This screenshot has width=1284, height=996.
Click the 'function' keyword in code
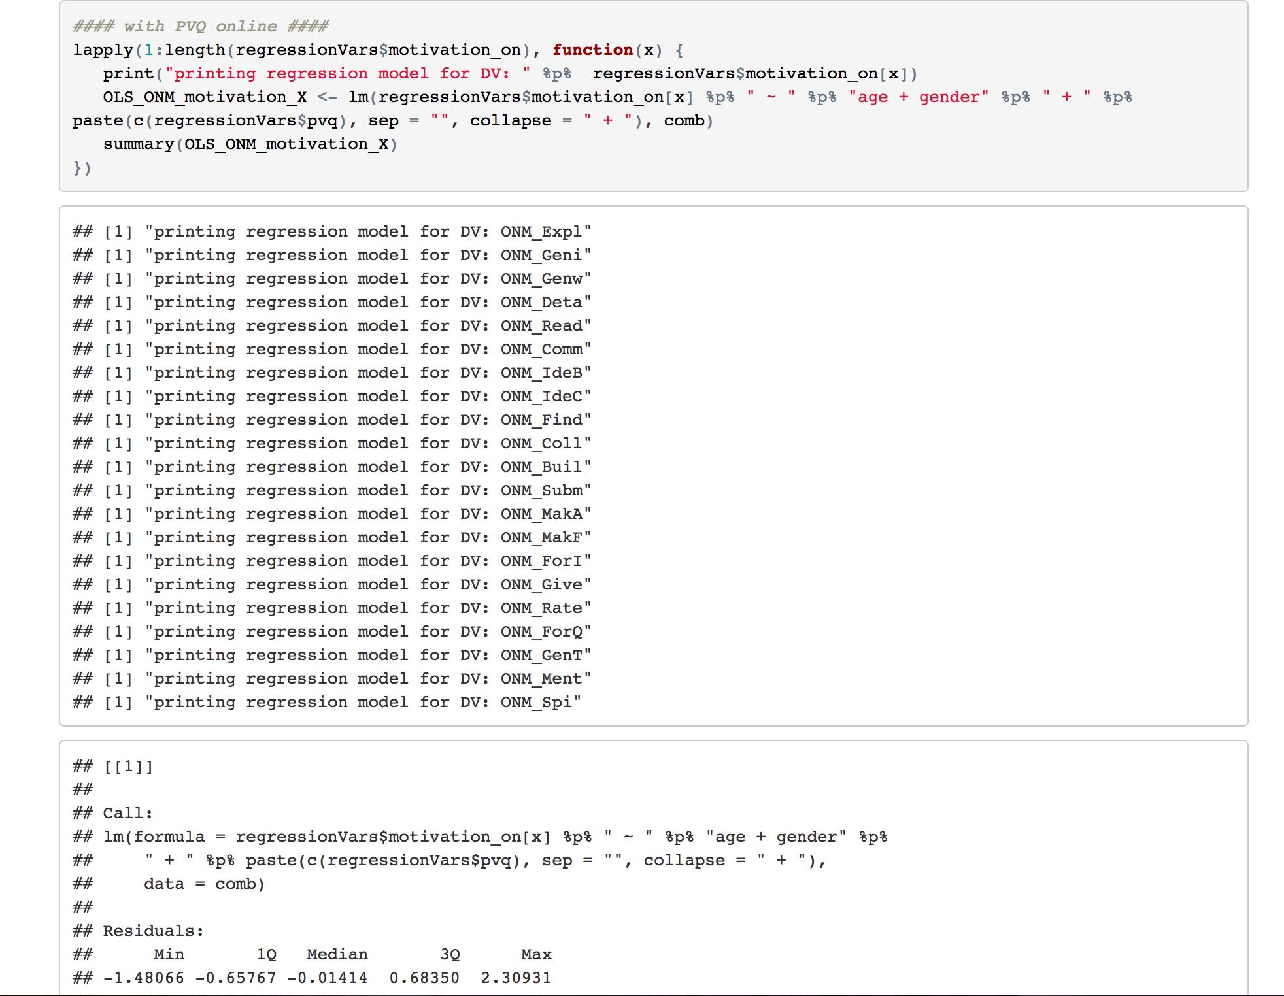592,50
